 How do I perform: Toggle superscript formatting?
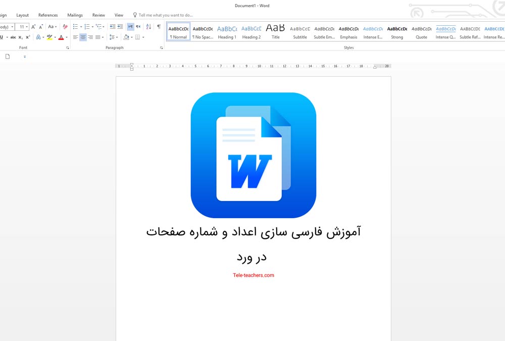(28, 37)
